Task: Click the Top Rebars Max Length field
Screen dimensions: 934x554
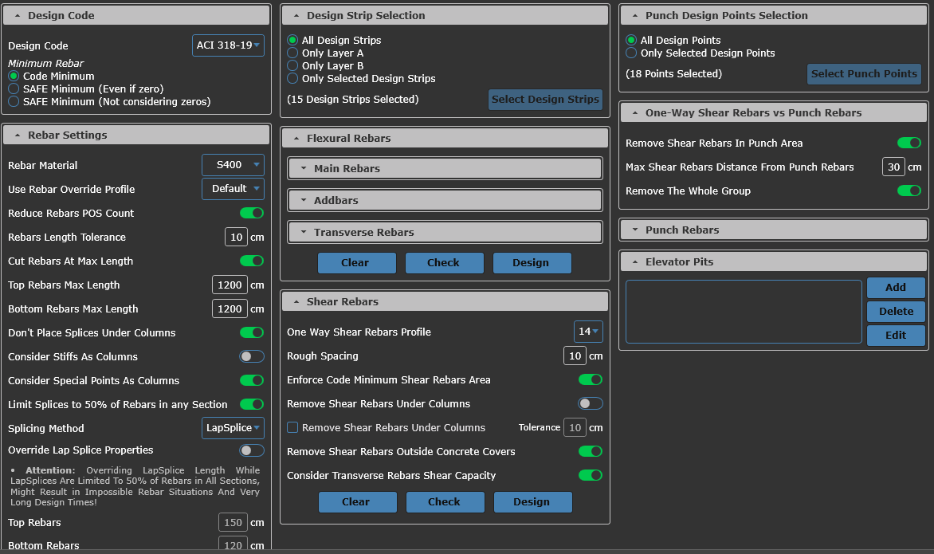Action: (230, 285)
